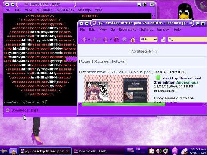Click the Catalog link on the page
Viewport: 207px width, 155px height.
[101, 62]
